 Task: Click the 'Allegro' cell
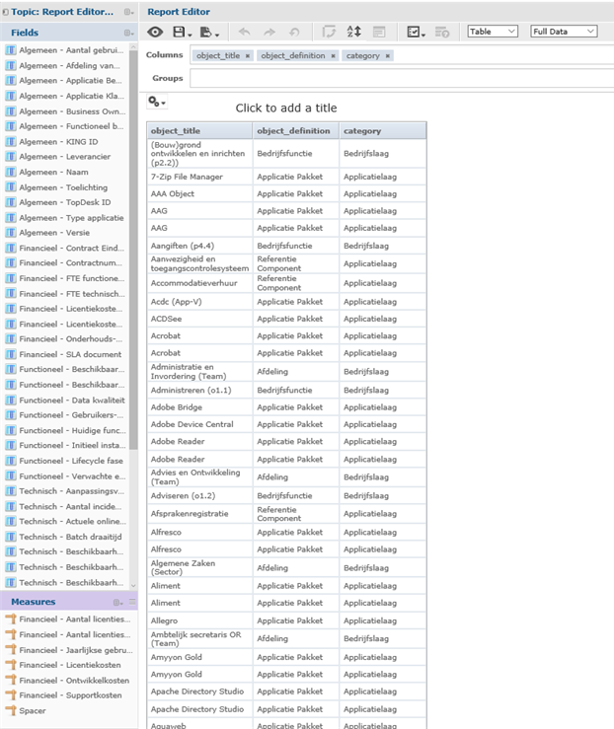click(199, 620)
